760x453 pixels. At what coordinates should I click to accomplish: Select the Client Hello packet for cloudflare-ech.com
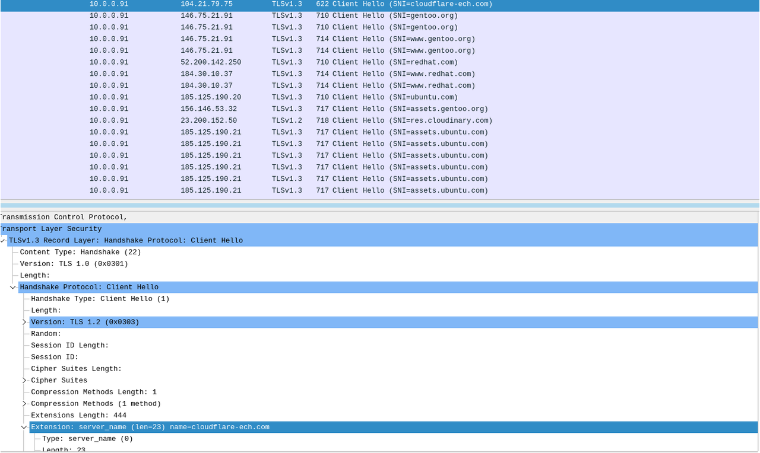point(380,4)
